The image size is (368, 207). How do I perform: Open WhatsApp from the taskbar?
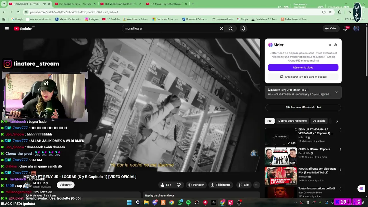pos(180,202)
